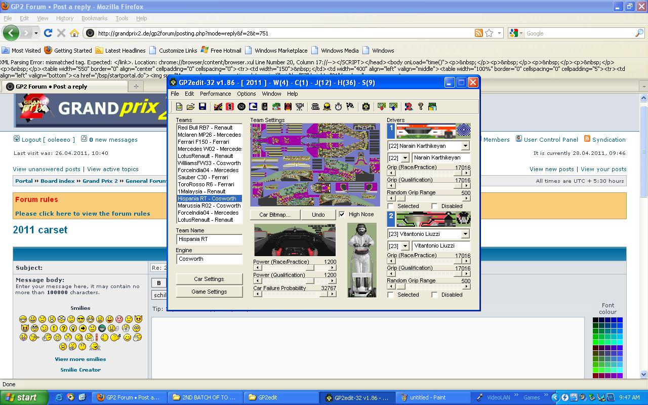The height and width of the screenshot is (405, 648).
Task: Open Game Settings button
Action: point(209,292)
